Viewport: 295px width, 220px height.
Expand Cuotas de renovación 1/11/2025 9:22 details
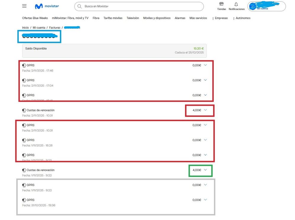tap(205, 170)
